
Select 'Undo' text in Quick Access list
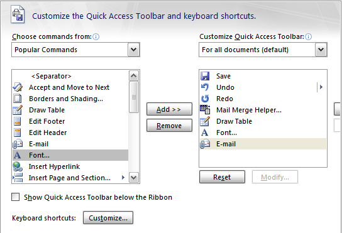(225, 87)
